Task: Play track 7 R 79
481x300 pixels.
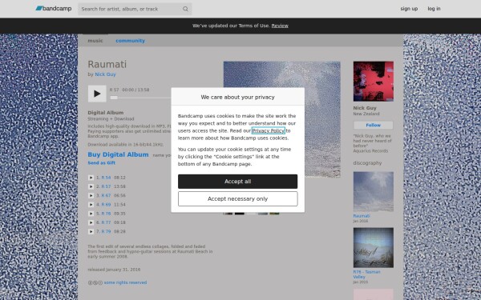Action: 91,232
